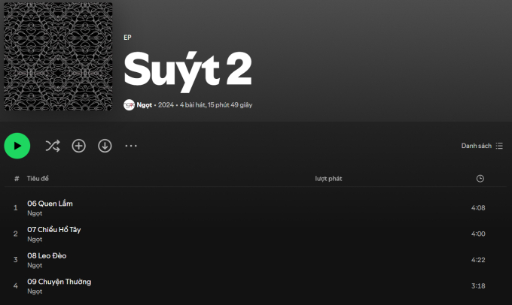
Task: Open the Suýt 2 album cover art
Action: pos(58,56)
